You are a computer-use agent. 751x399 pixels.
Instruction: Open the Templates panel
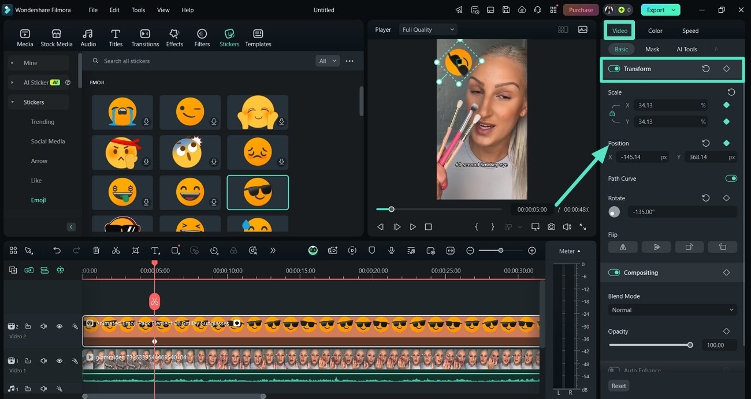tap(258, 38)
